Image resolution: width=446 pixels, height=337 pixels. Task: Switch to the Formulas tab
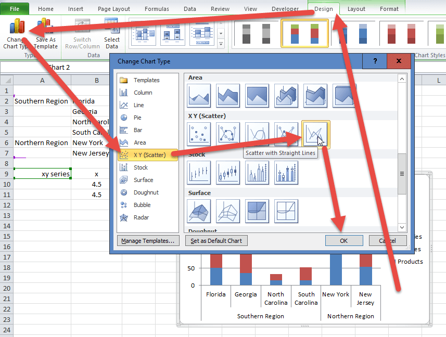(157, 9)
